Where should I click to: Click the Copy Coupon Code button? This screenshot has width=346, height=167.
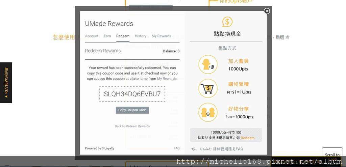pyautogui.click(x=132, y=110)
